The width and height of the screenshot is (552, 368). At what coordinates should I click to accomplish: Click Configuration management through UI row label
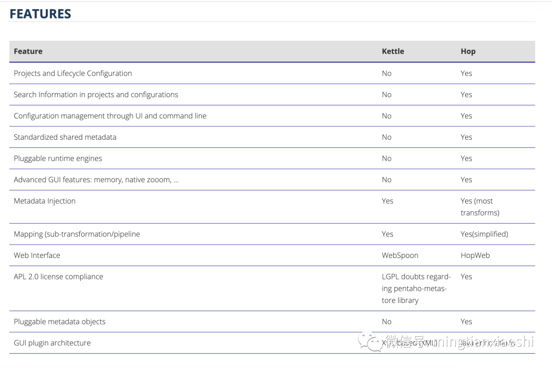pos(110,116)
